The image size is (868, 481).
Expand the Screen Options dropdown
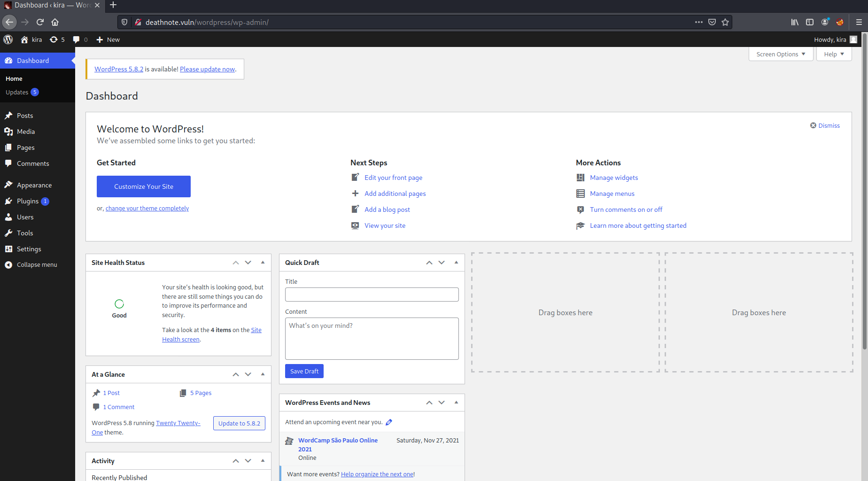(781, 54)
